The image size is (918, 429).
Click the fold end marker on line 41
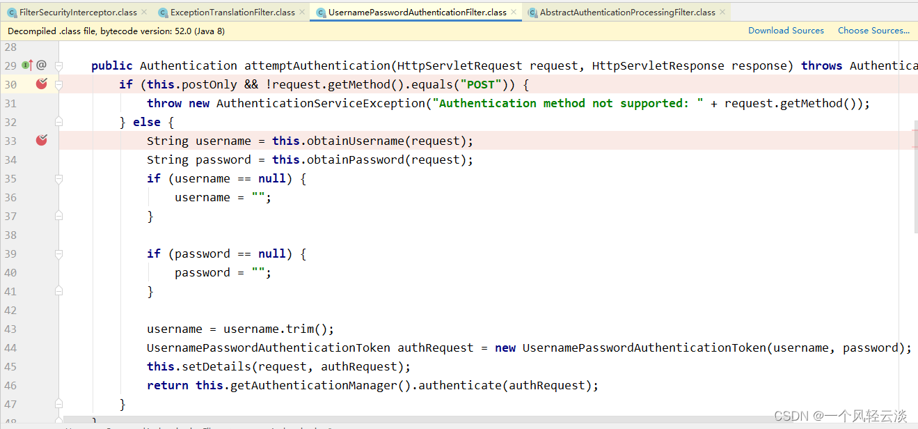[59, 291]
